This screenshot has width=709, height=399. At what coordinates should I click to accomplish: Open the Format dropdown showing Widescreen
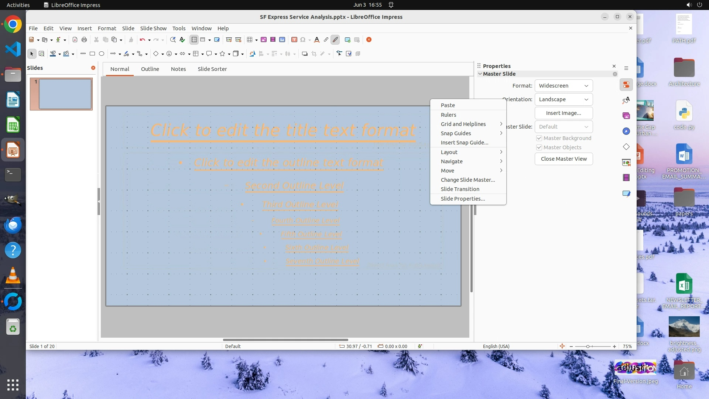click(564, 86)
